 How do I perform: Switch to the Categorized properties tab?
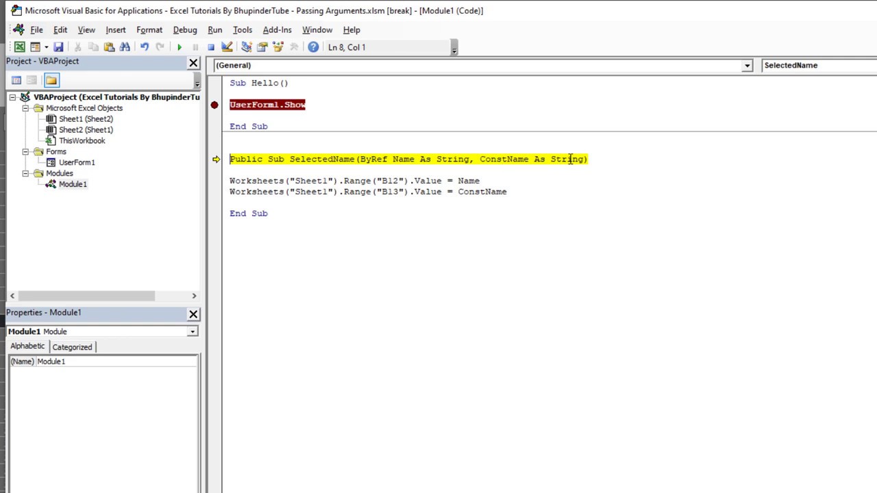click(72, 347)
